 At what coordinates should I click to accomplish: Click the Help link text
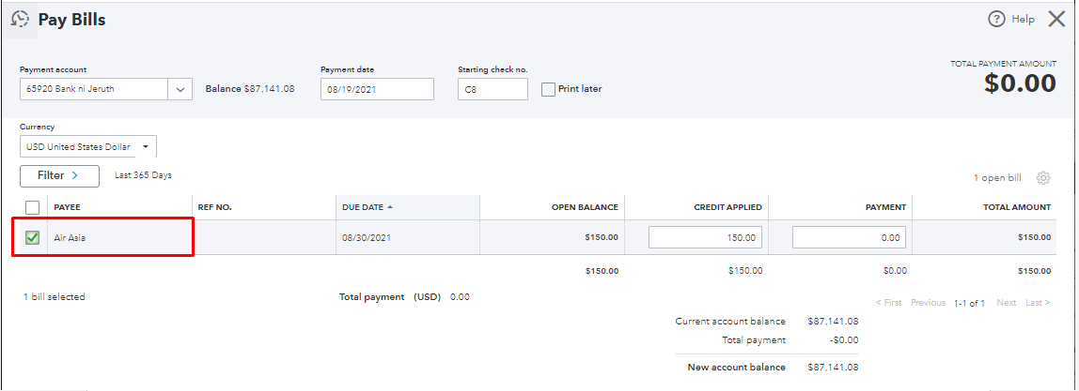(x=1023, y=19)
